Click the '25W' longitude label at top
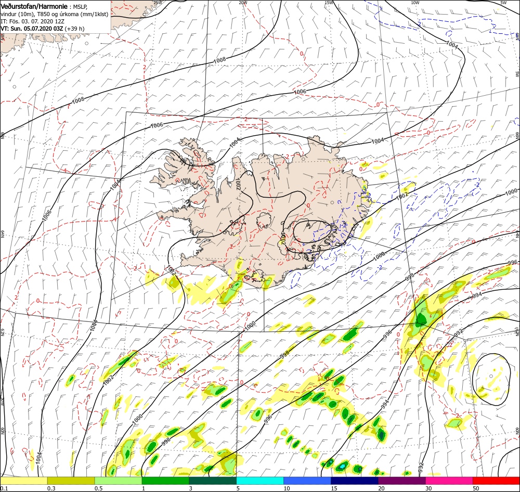The height and width of the screenshot is (492, 520). pyautogui.click(x=158, y=3)
